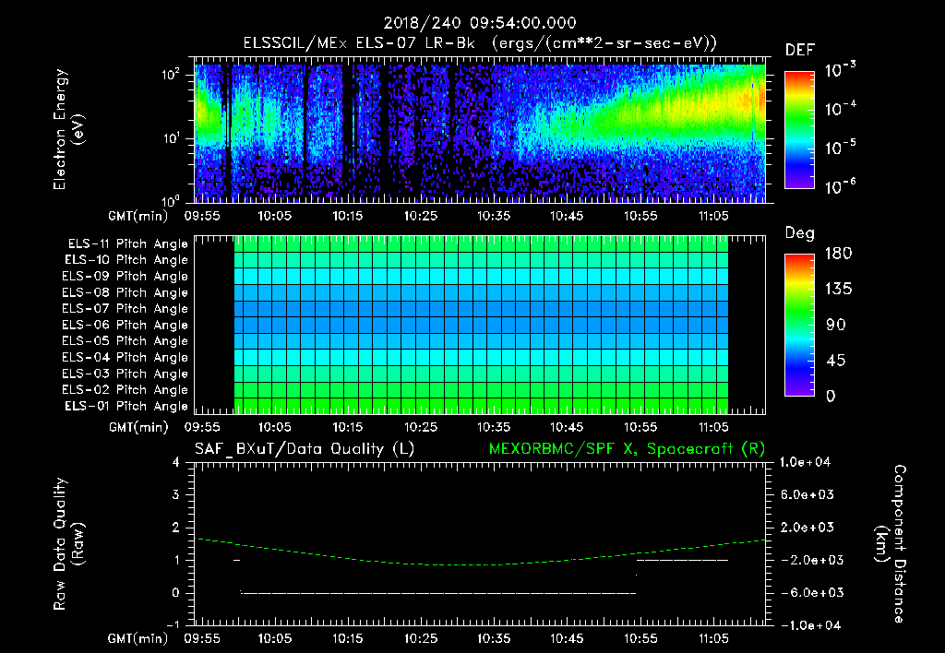Click the 09:55 tick under spectrogram
945x653 pixels.
202,216
